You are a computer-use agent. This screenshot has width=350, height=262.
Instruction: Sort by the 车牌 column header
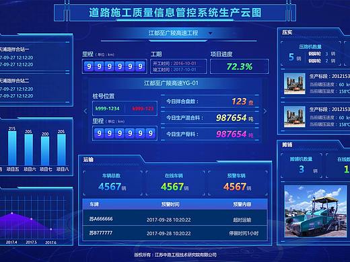click(94, 204)
